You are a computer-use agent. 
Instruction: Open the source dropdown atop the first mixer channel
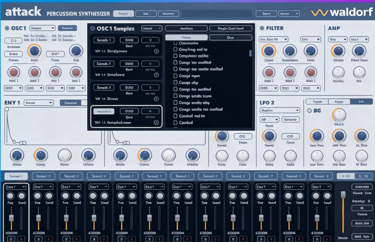(x=16, y=187)
